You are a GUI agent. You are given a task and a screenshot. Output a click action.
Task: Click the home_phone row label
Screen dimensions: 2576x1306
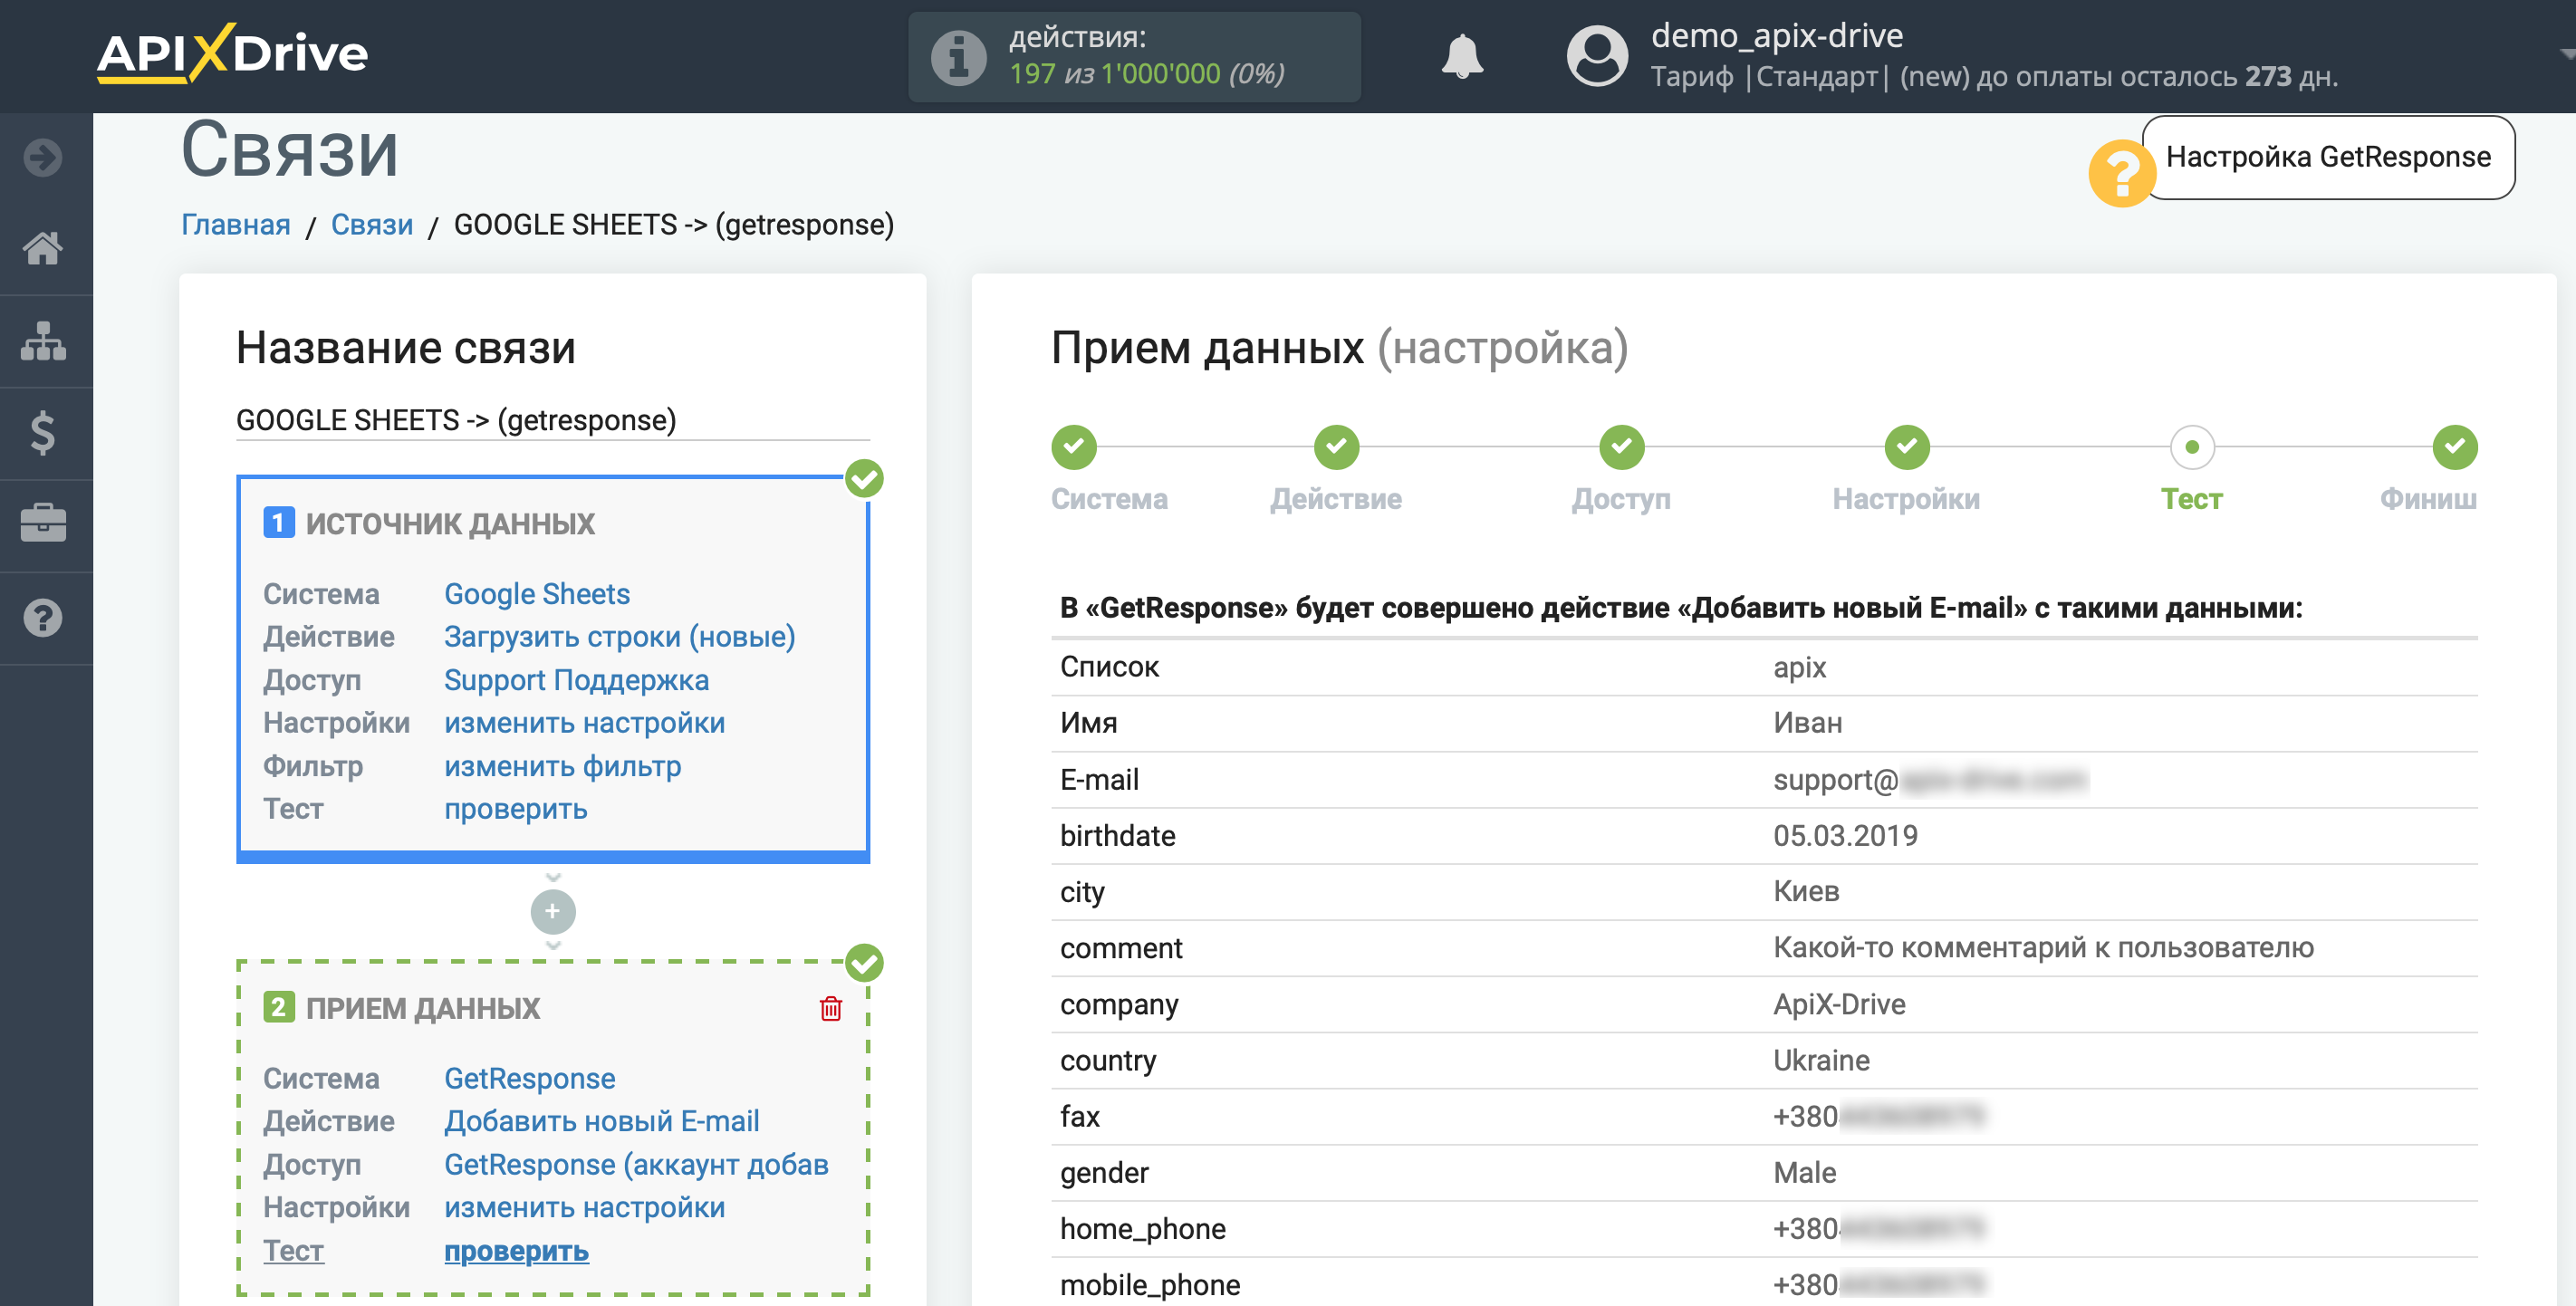click(x=1142, y=1228)
